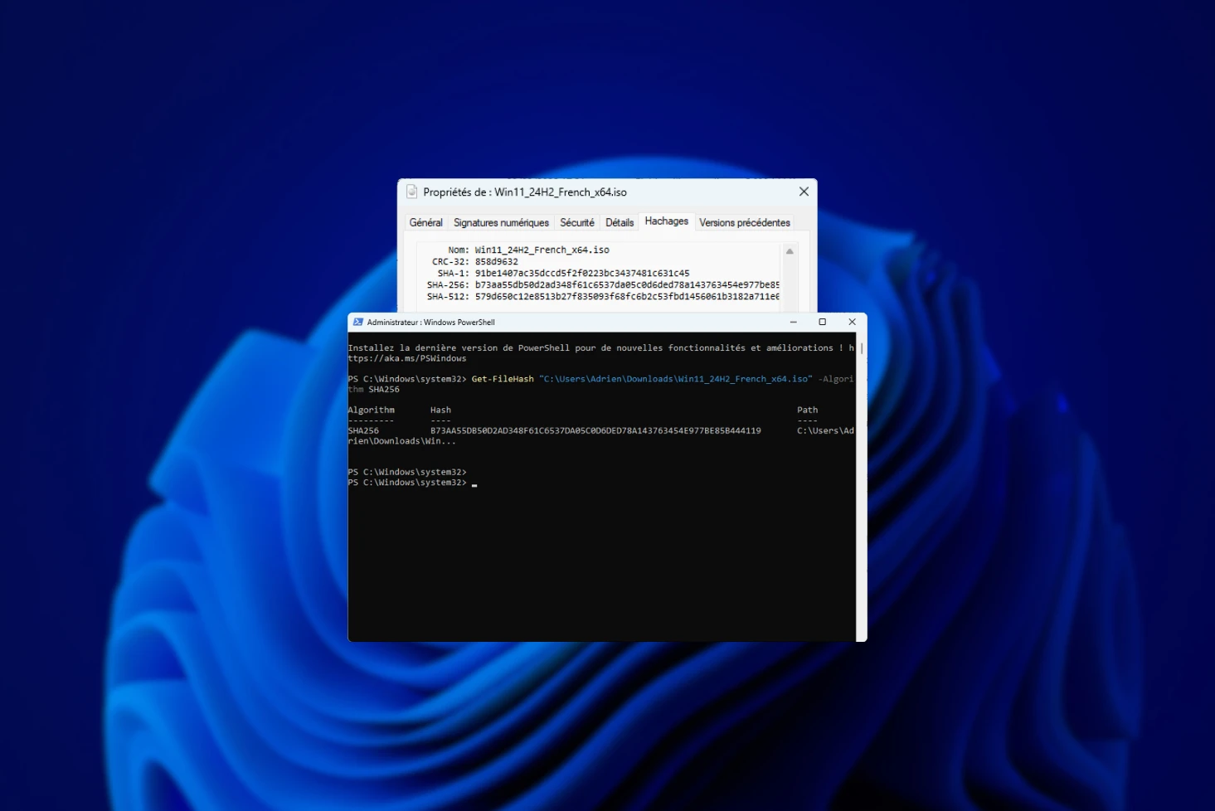Click the CRC-32 value 858d9632
The width and height of the screenshot is (1215, 811).
coord(496,261)
